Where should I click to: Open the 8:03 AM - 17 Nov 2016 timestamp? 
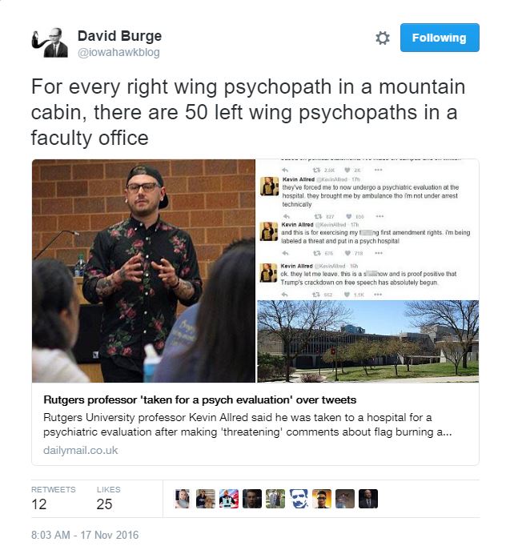click(x=85, y=535)
